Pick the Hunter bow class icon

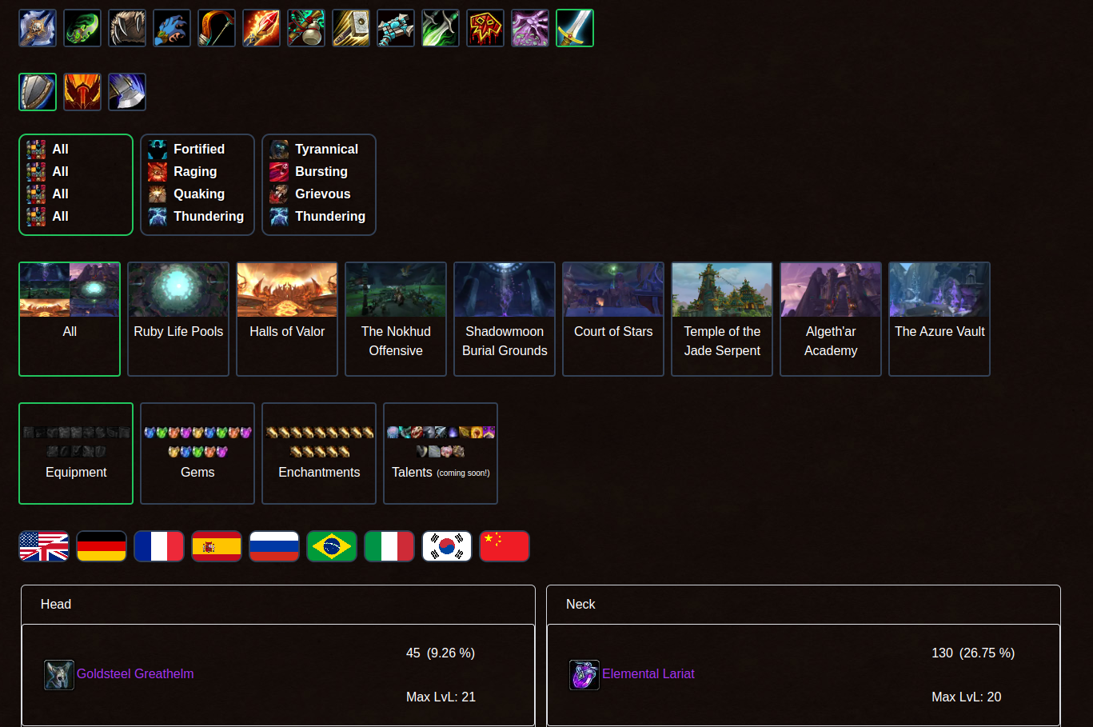pyautogui.click(x=217, y=28)
